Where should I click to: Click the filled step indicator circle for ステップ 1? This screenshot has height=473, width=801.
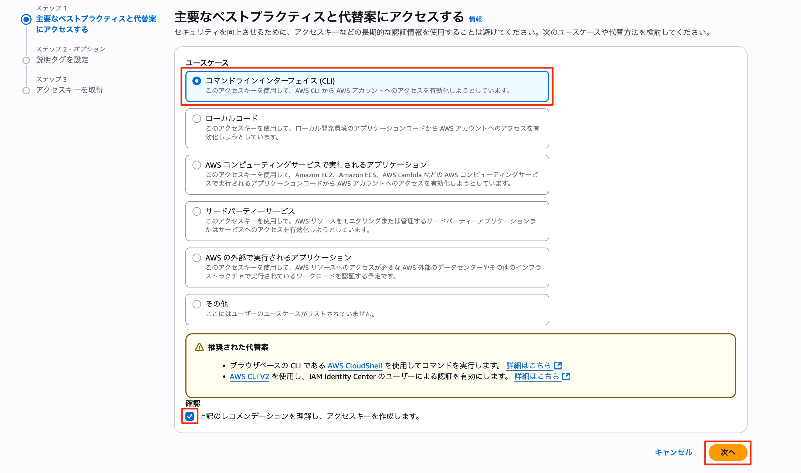click(x=26, y=19)
